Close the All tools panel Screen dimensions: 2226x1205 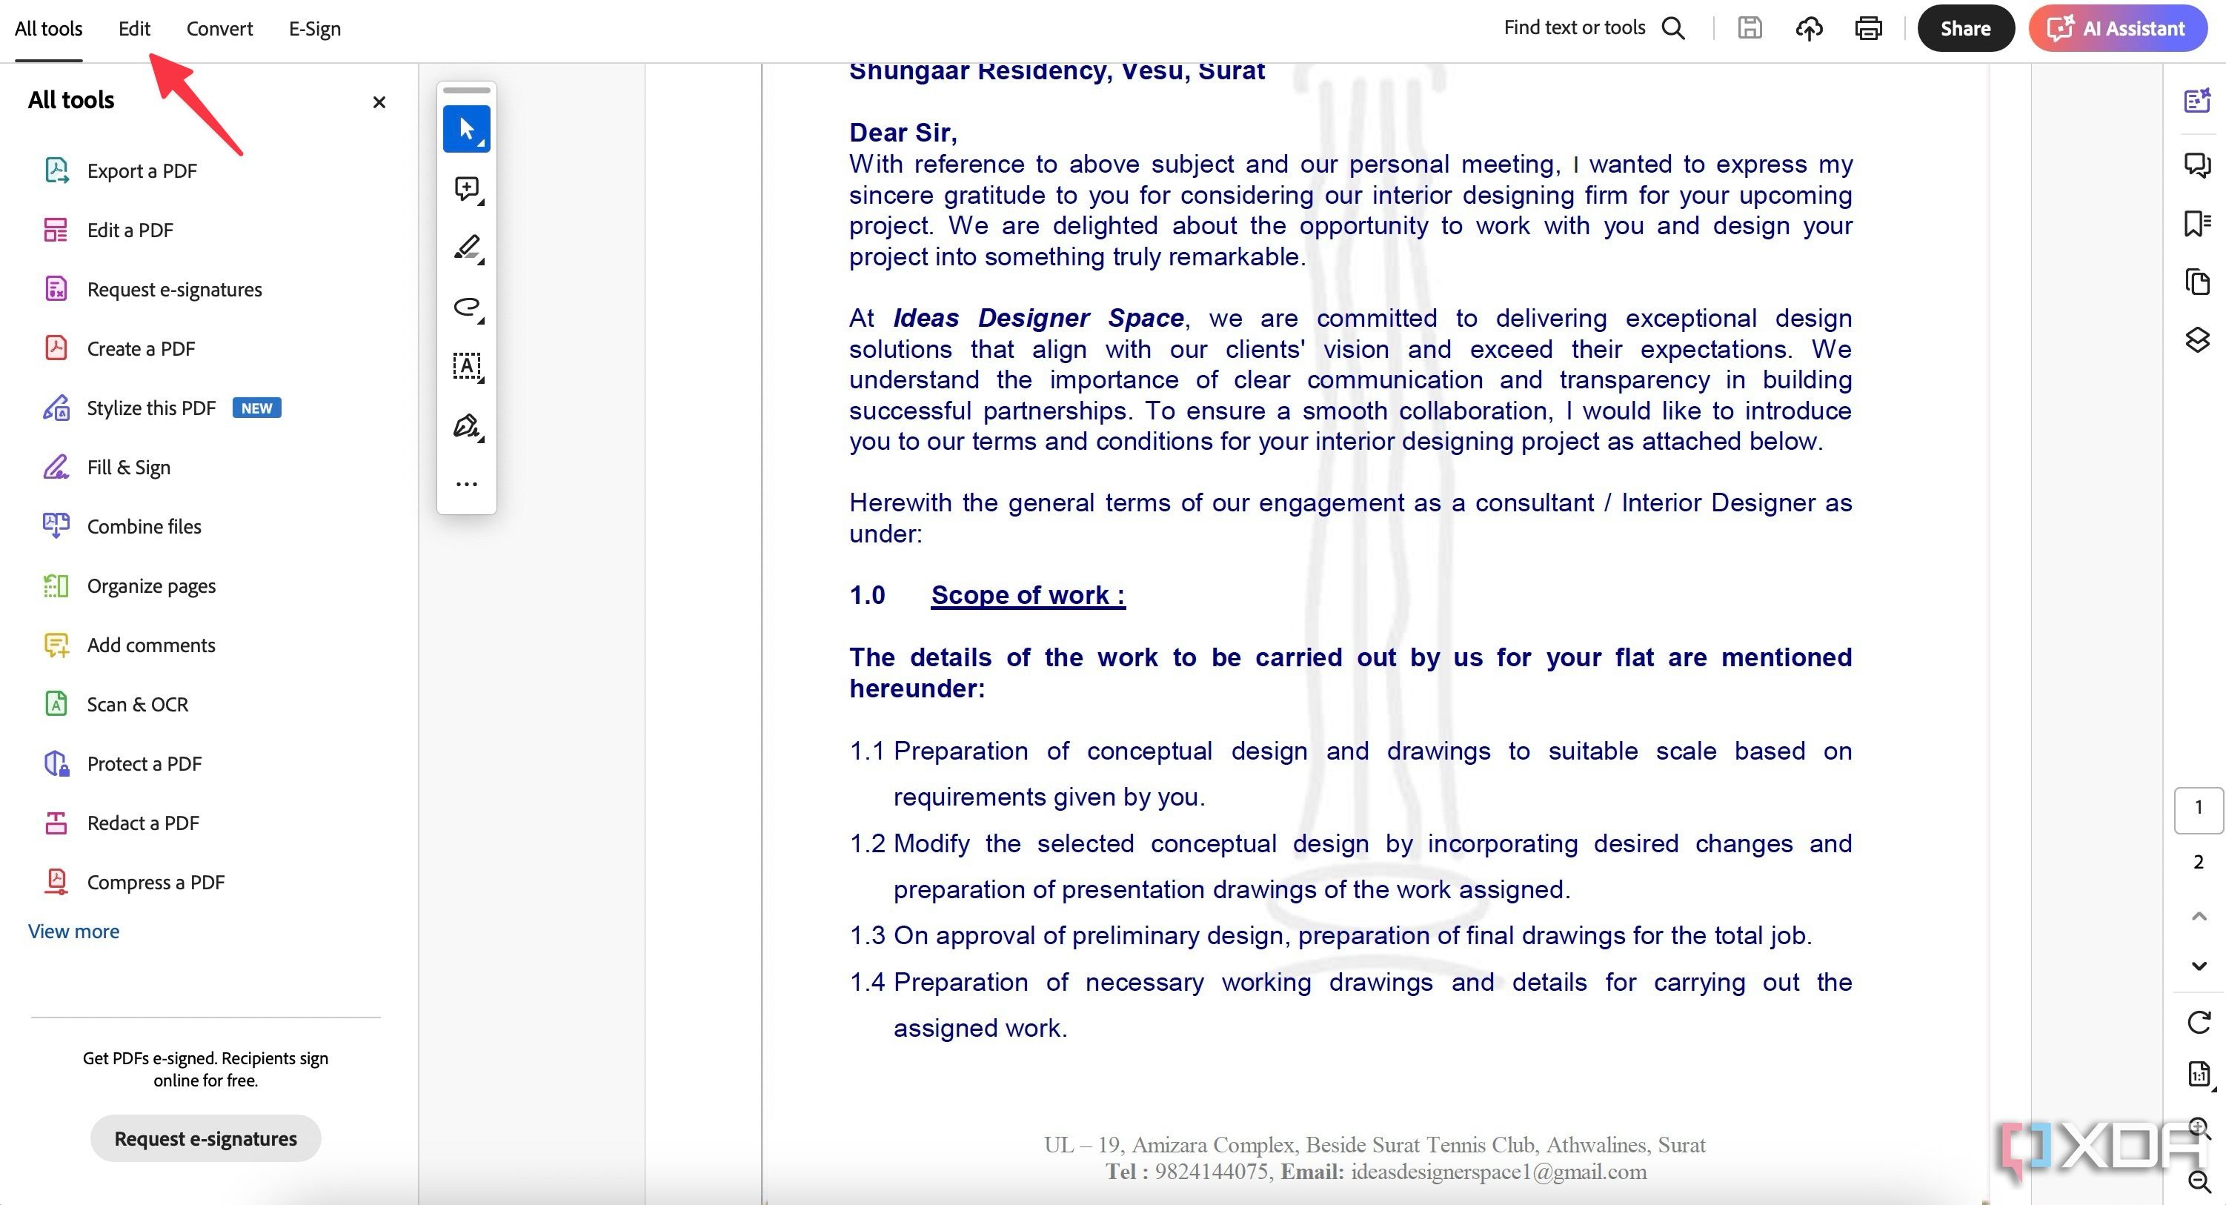tap(376, 101)
